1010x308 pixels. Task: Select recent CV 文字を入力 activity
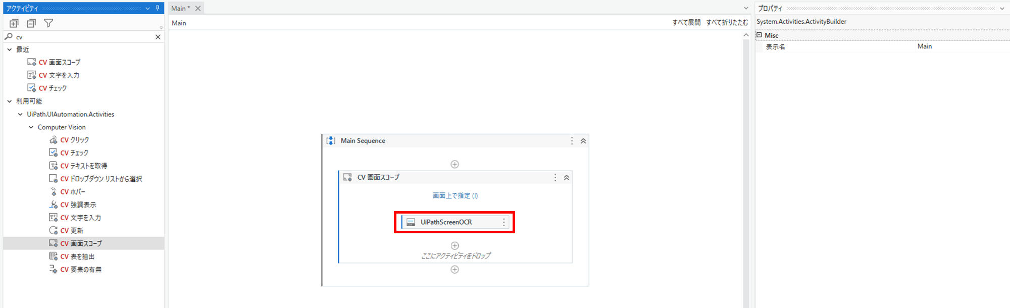59,75
